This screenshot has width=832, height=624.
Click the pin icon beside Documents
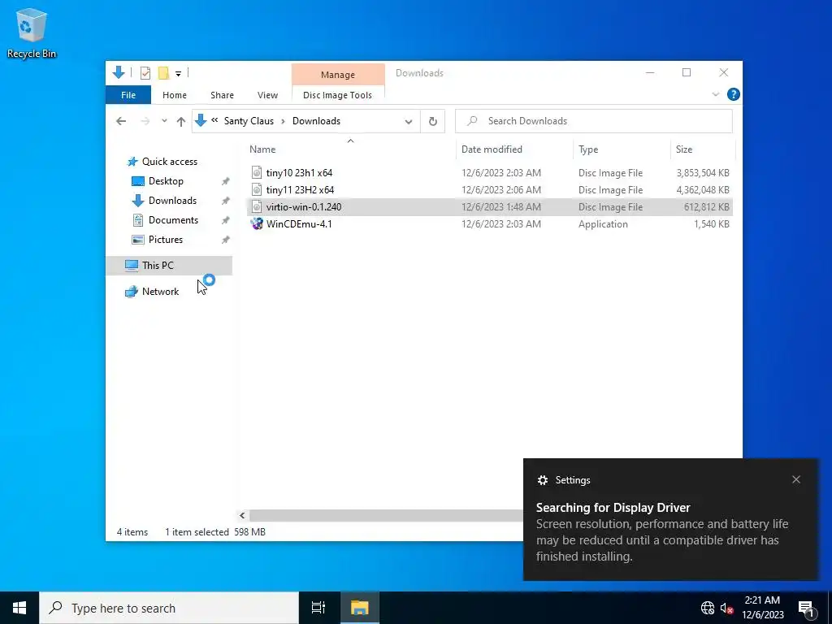tap(226, 220)
